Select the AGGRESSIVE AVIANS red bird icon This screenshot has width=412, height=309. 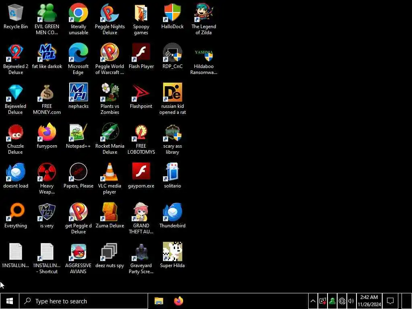[78, 258]
